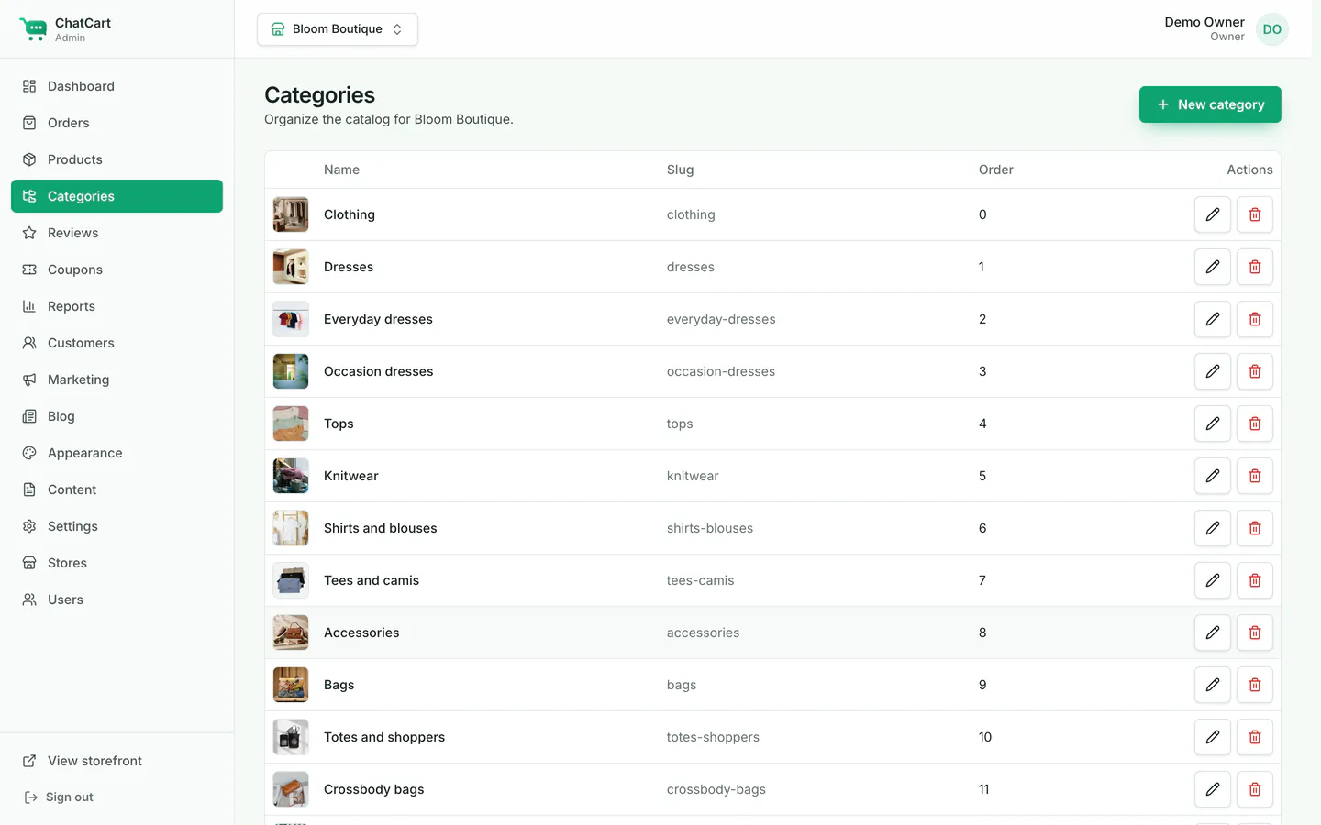The height and width of the screenshot is (825, 1321).
Task: Select Categories in the sidebar
Action: (x=117, y=196)
